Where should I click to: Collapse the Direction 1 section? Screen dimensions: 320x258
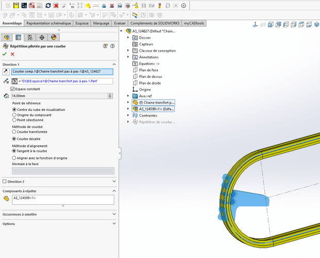click(114, 64)
